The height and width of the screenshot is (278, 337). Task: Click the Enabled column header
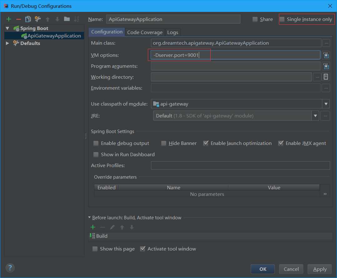107,187
